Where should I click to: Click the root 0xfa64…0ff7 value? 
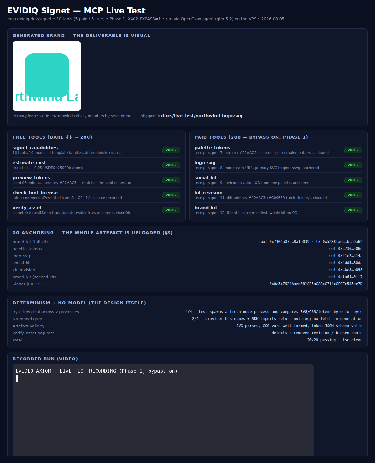(x=345, y=277)
